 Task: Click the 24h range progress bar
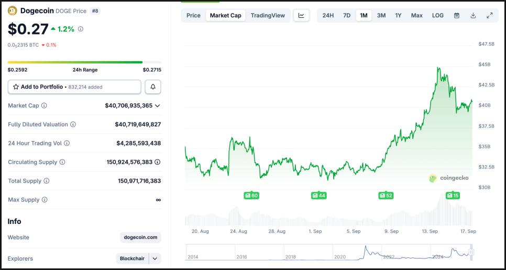(x=84, y=62)
